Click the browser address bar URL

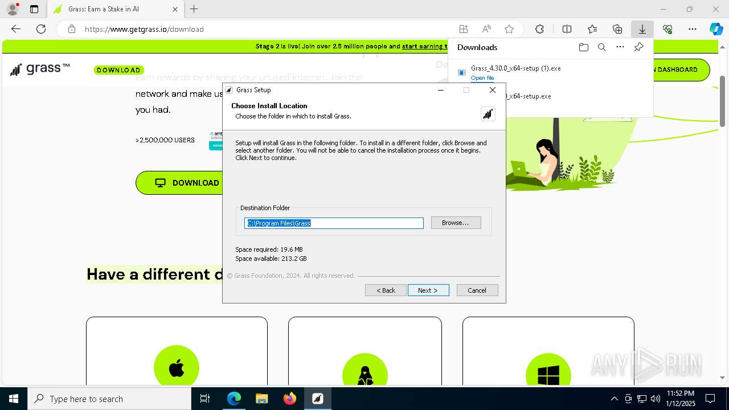[x=144, y=29]
